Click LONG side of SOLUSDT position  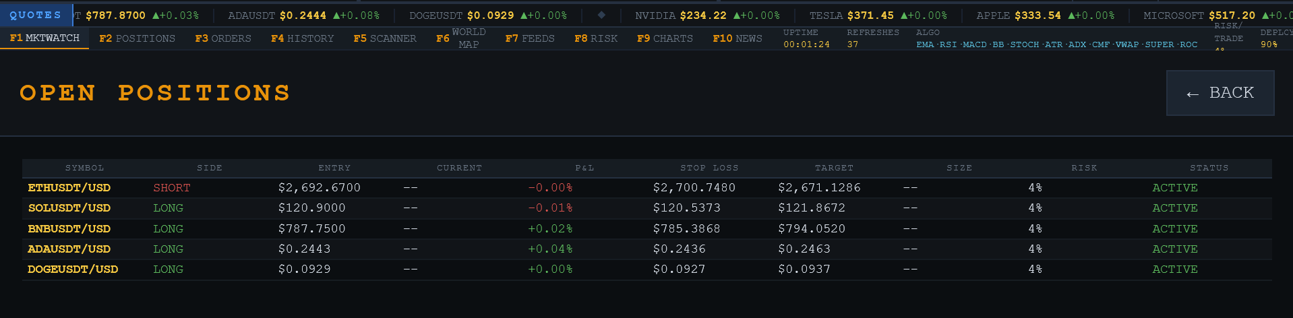click(x=168, y=208)
